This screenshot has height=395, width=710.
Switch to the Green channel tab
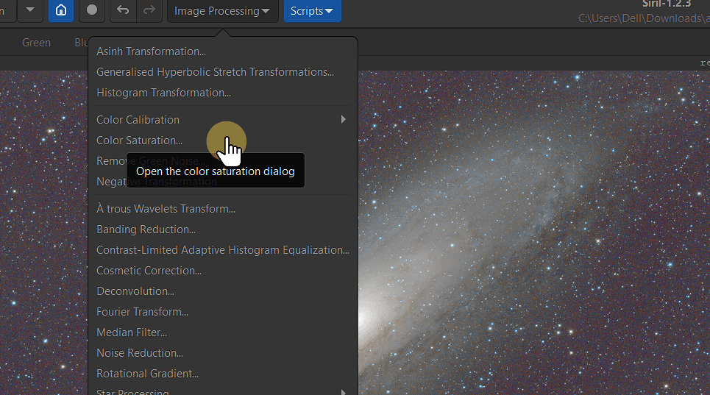pos(36,43)
